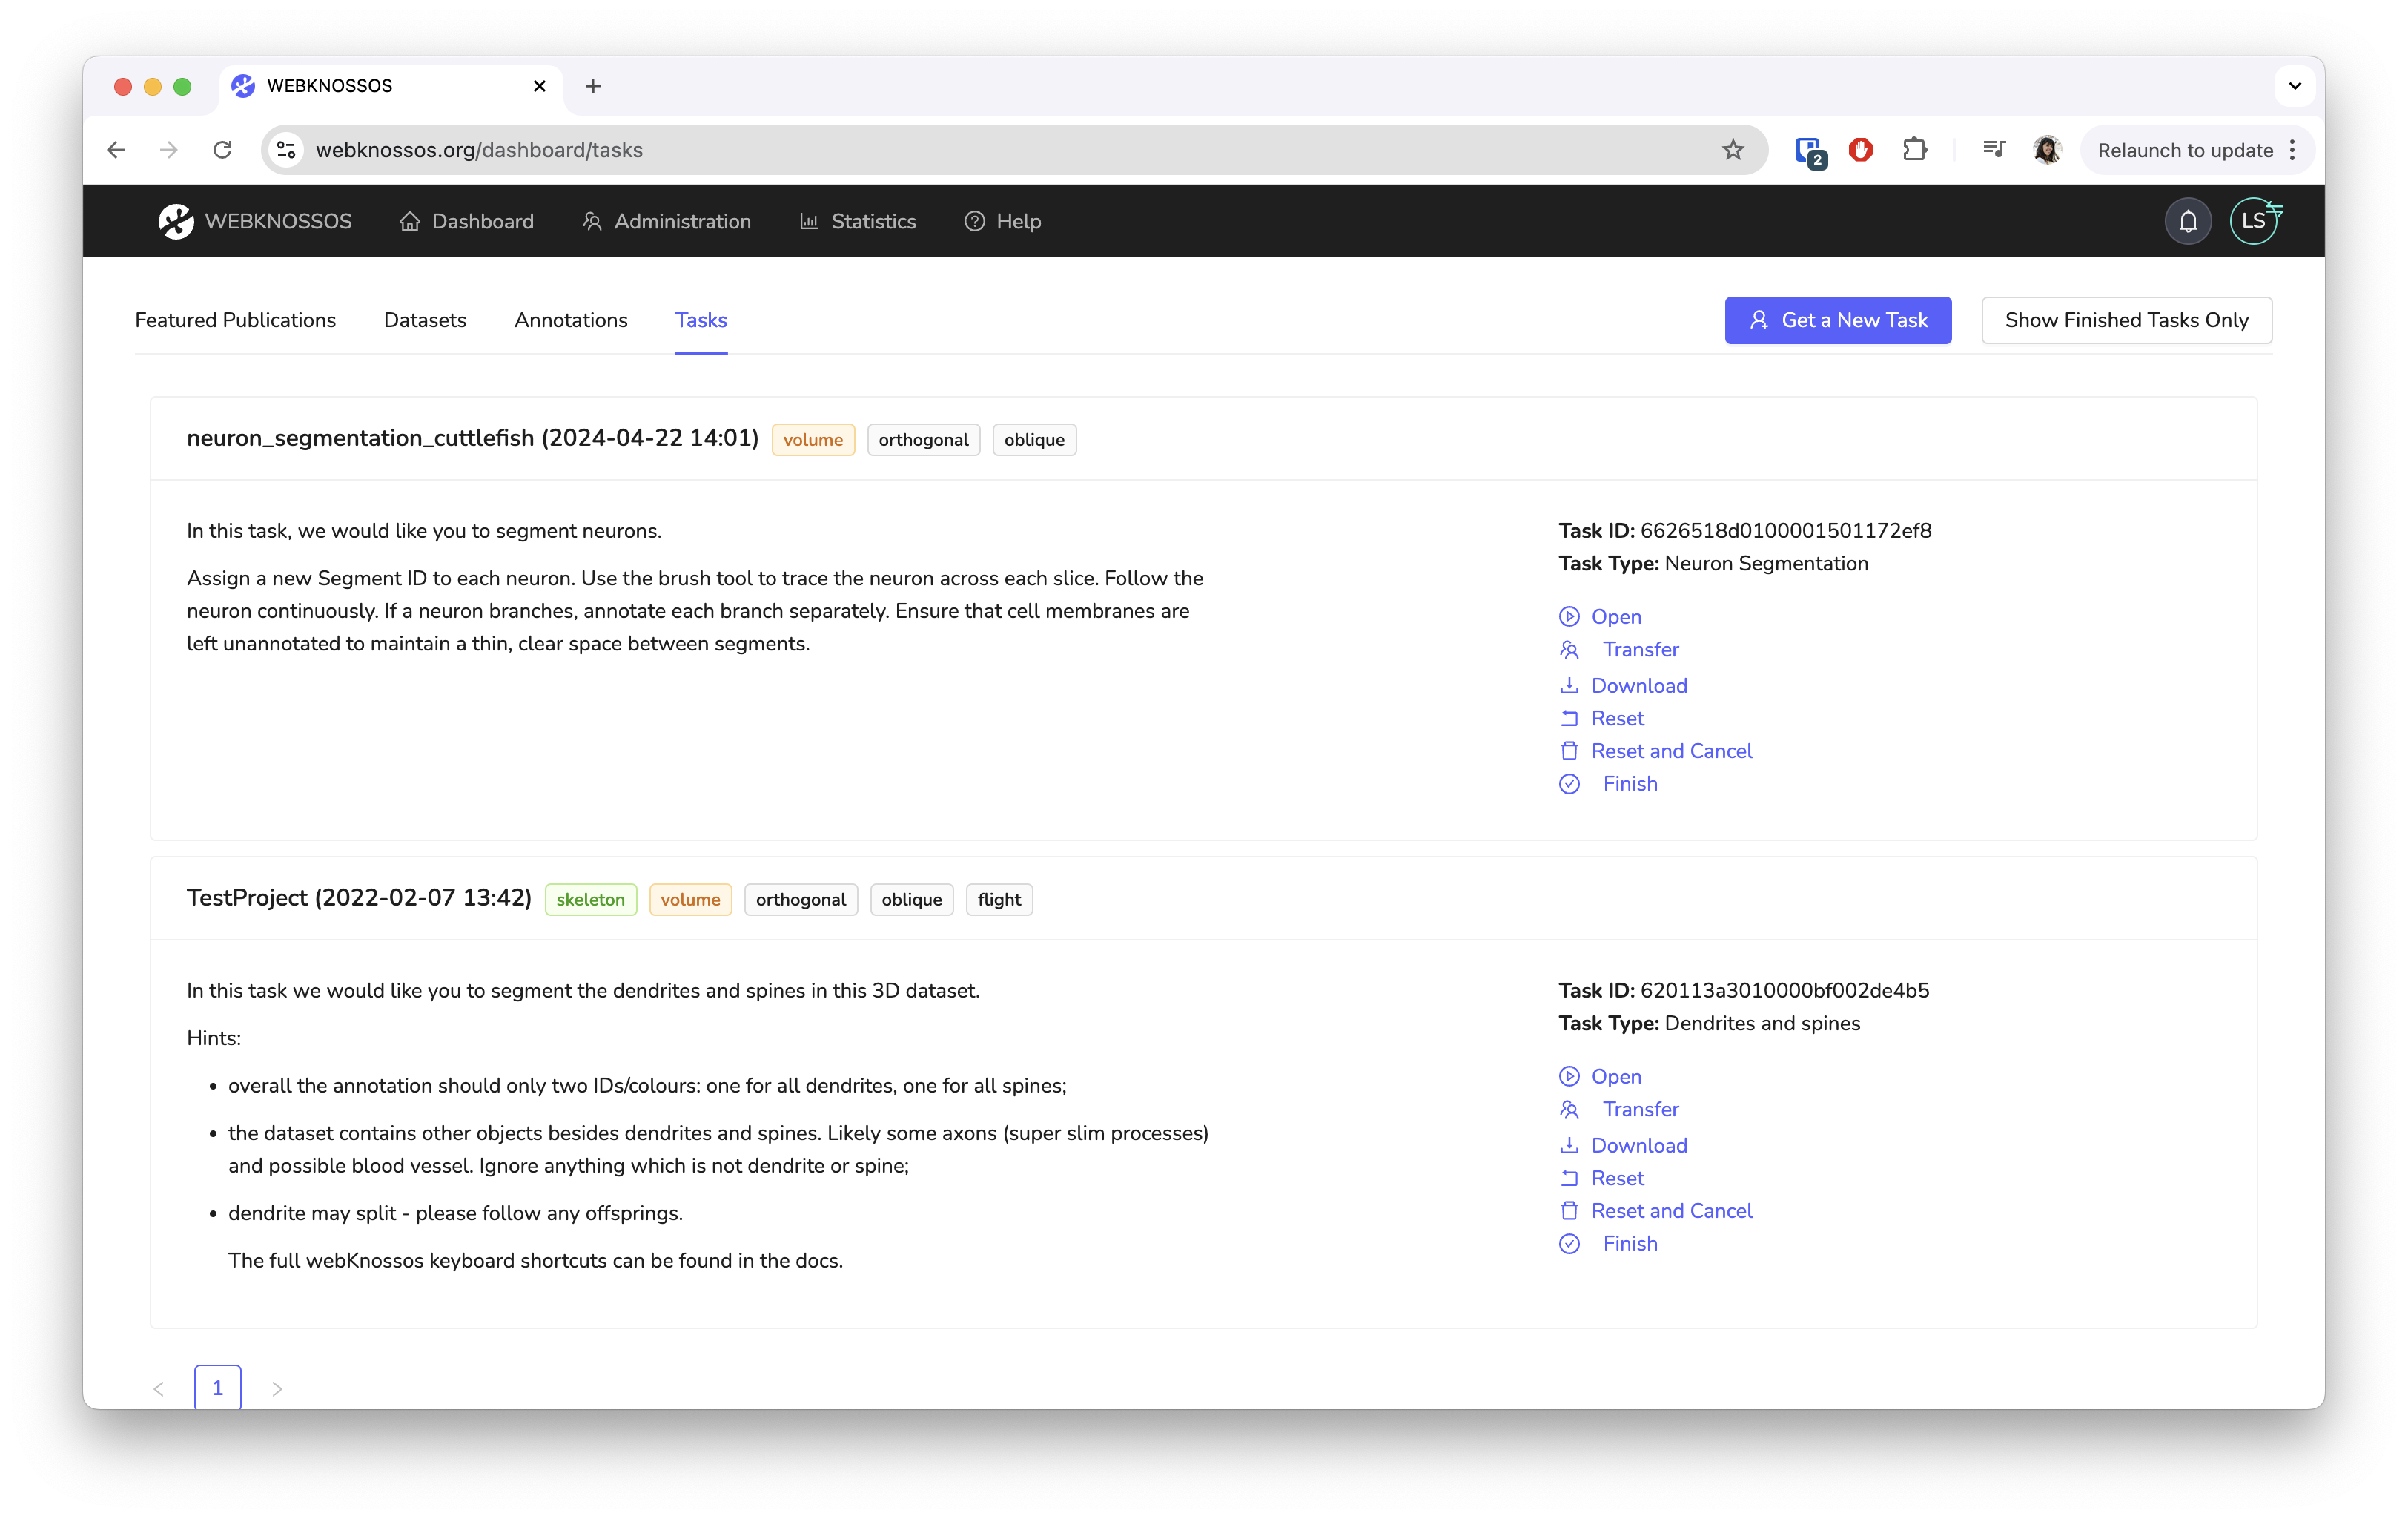Screen dimensions: 2408x1519
Task: Open the Chrome profile picture
Action: (x=2047, y=150)
